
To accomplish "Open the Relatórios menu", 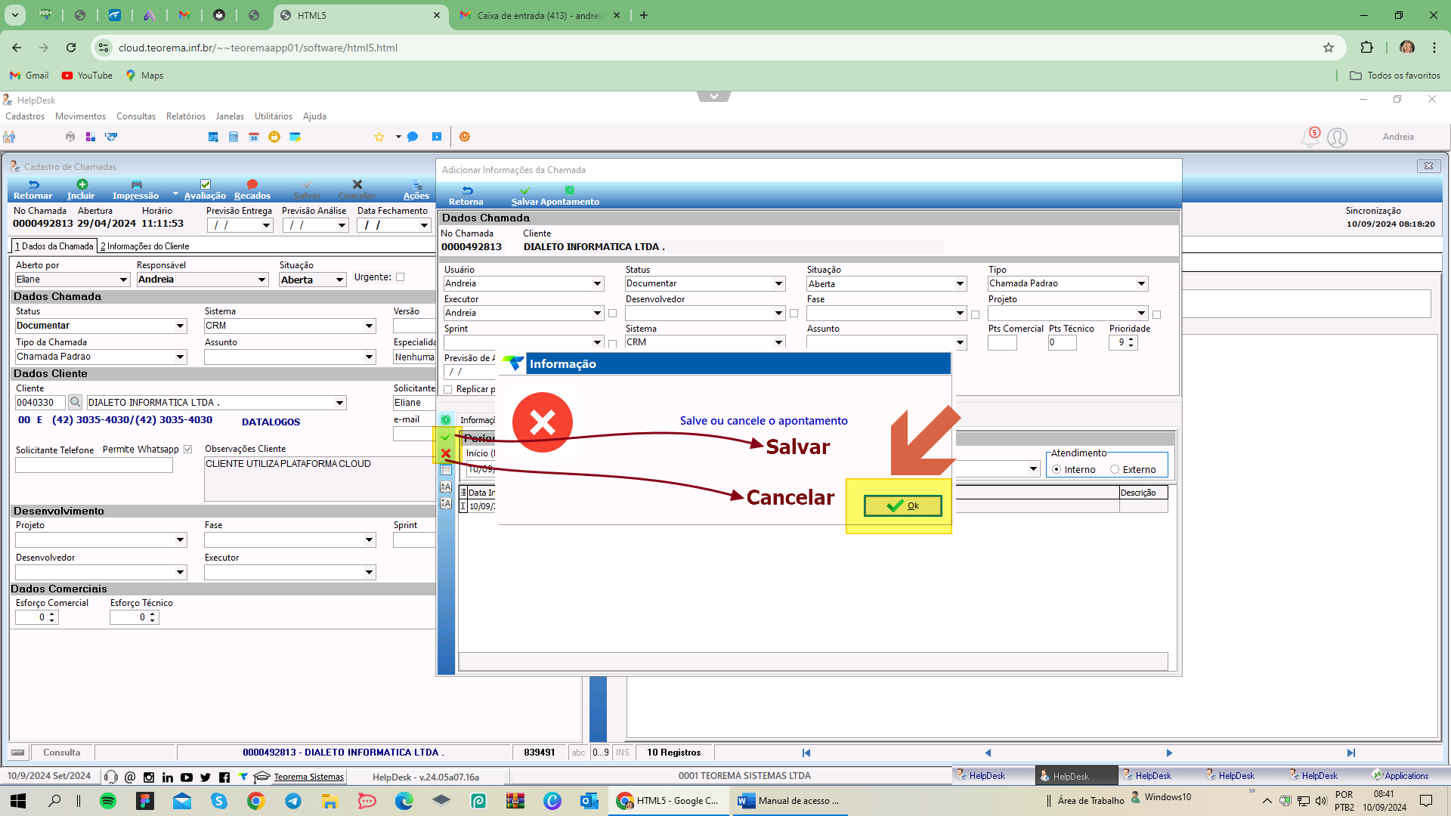I will [x=186, y=116].
